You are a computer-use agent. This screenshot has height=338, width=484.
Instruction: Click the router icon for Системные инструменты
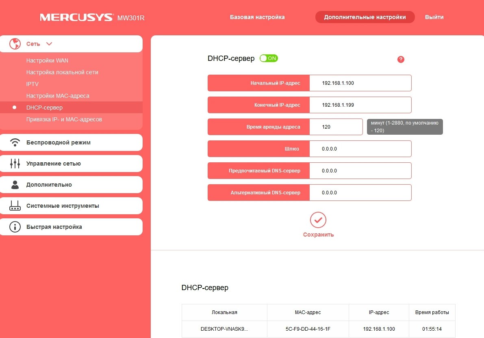(x=15, y=206)
